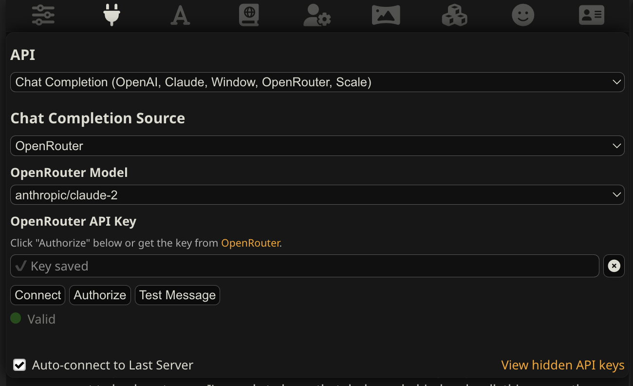The width and height of the screenshot is (633, 386).
Task: Click inside the API key input field
Action: point(304,266)
